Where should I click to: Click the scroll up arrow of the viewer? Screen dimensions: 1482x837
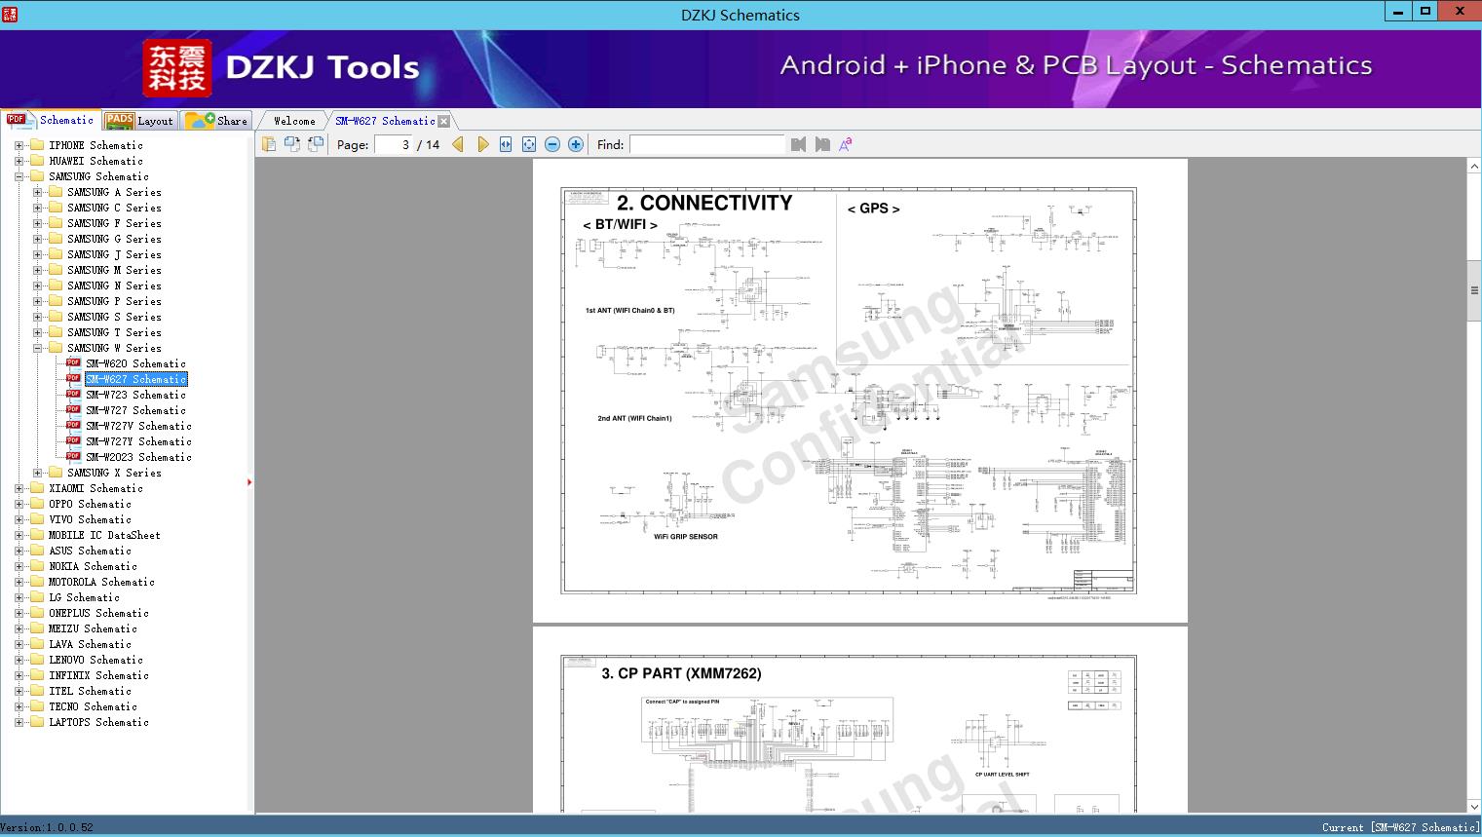[x=1474, y=167]
